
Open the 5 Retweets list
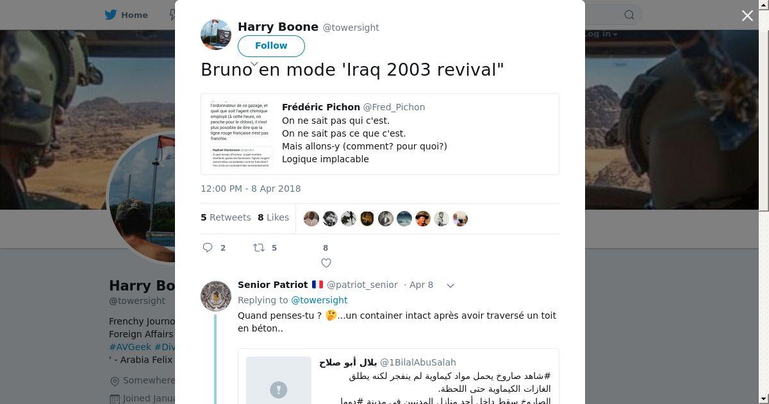pyautogui.click(x=226, y=217)
